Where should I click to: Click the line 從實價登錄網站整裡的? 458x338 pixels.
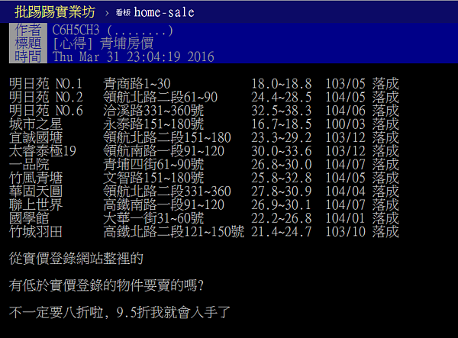pyautogui.click(x=76, y=259)
